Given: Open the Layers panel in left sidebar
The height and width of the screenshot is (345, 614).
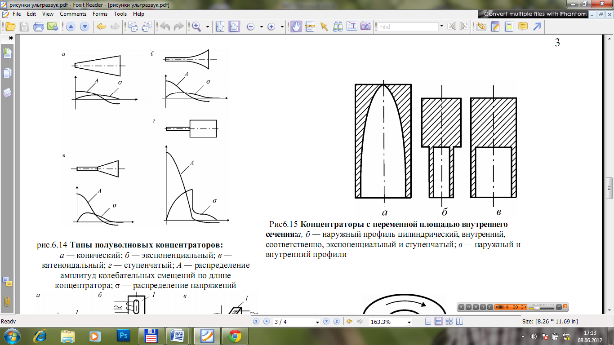Looking at the screenshot, I should [7, 93].
